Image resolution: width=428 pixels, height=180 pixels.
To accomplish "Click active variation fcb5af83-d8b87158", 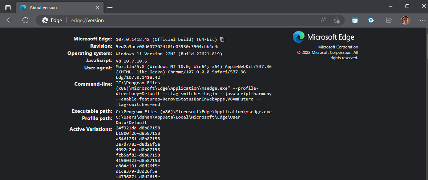I will coord(138,155).
